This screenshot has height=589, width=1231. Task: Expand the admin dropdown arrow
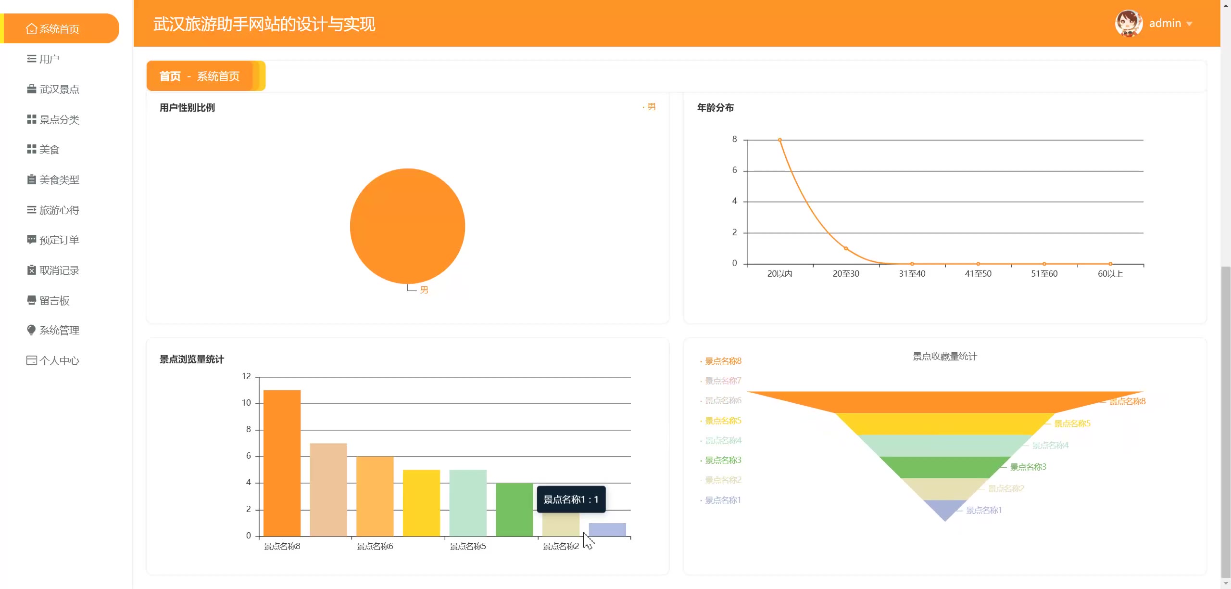coord(1190,24)
